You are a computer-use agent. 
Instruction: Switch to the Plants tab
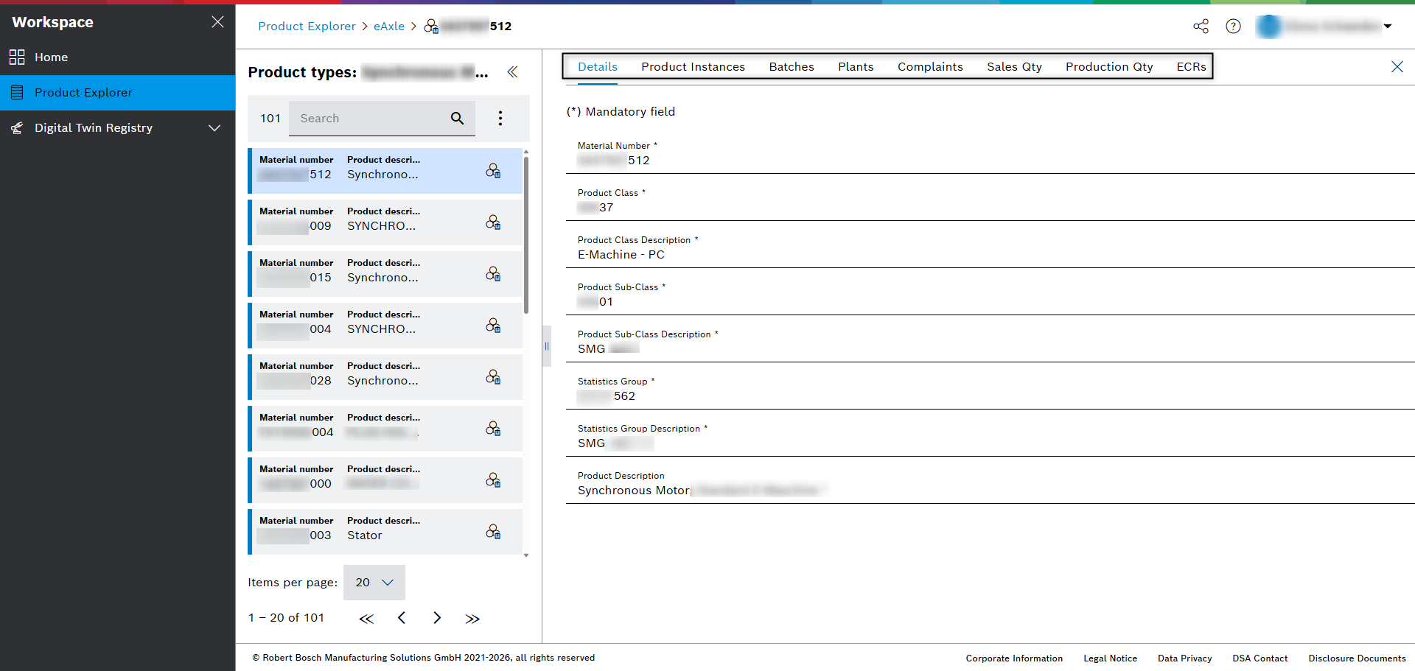(856, 67)
